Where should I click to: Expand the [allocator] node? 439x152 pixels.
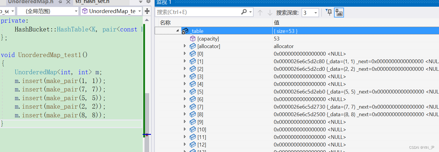point(185,46)
